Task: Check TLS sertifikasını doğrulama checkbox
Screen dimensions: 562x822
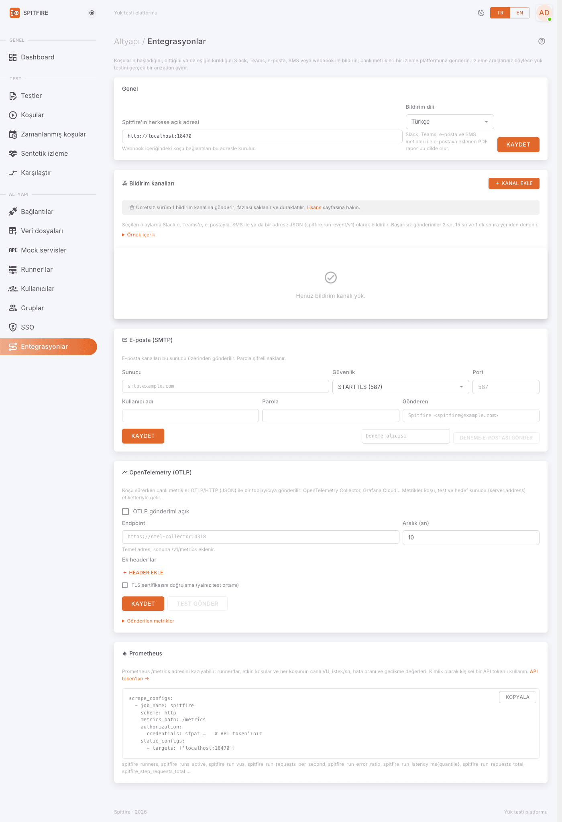Action: (125, 585)
